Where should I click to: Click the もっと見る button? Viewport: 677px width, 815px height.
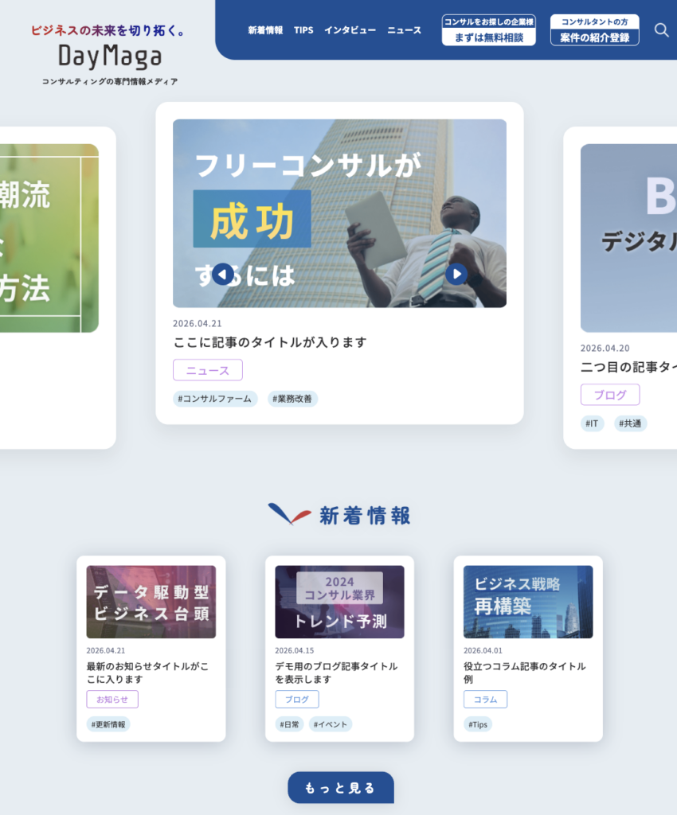point(341,787)
